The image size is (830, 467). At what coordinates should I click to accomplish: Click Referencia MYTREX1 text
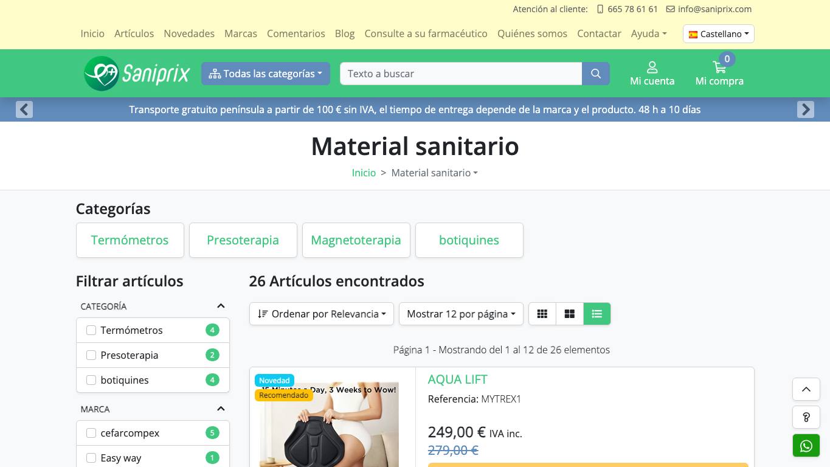(475, 399)
